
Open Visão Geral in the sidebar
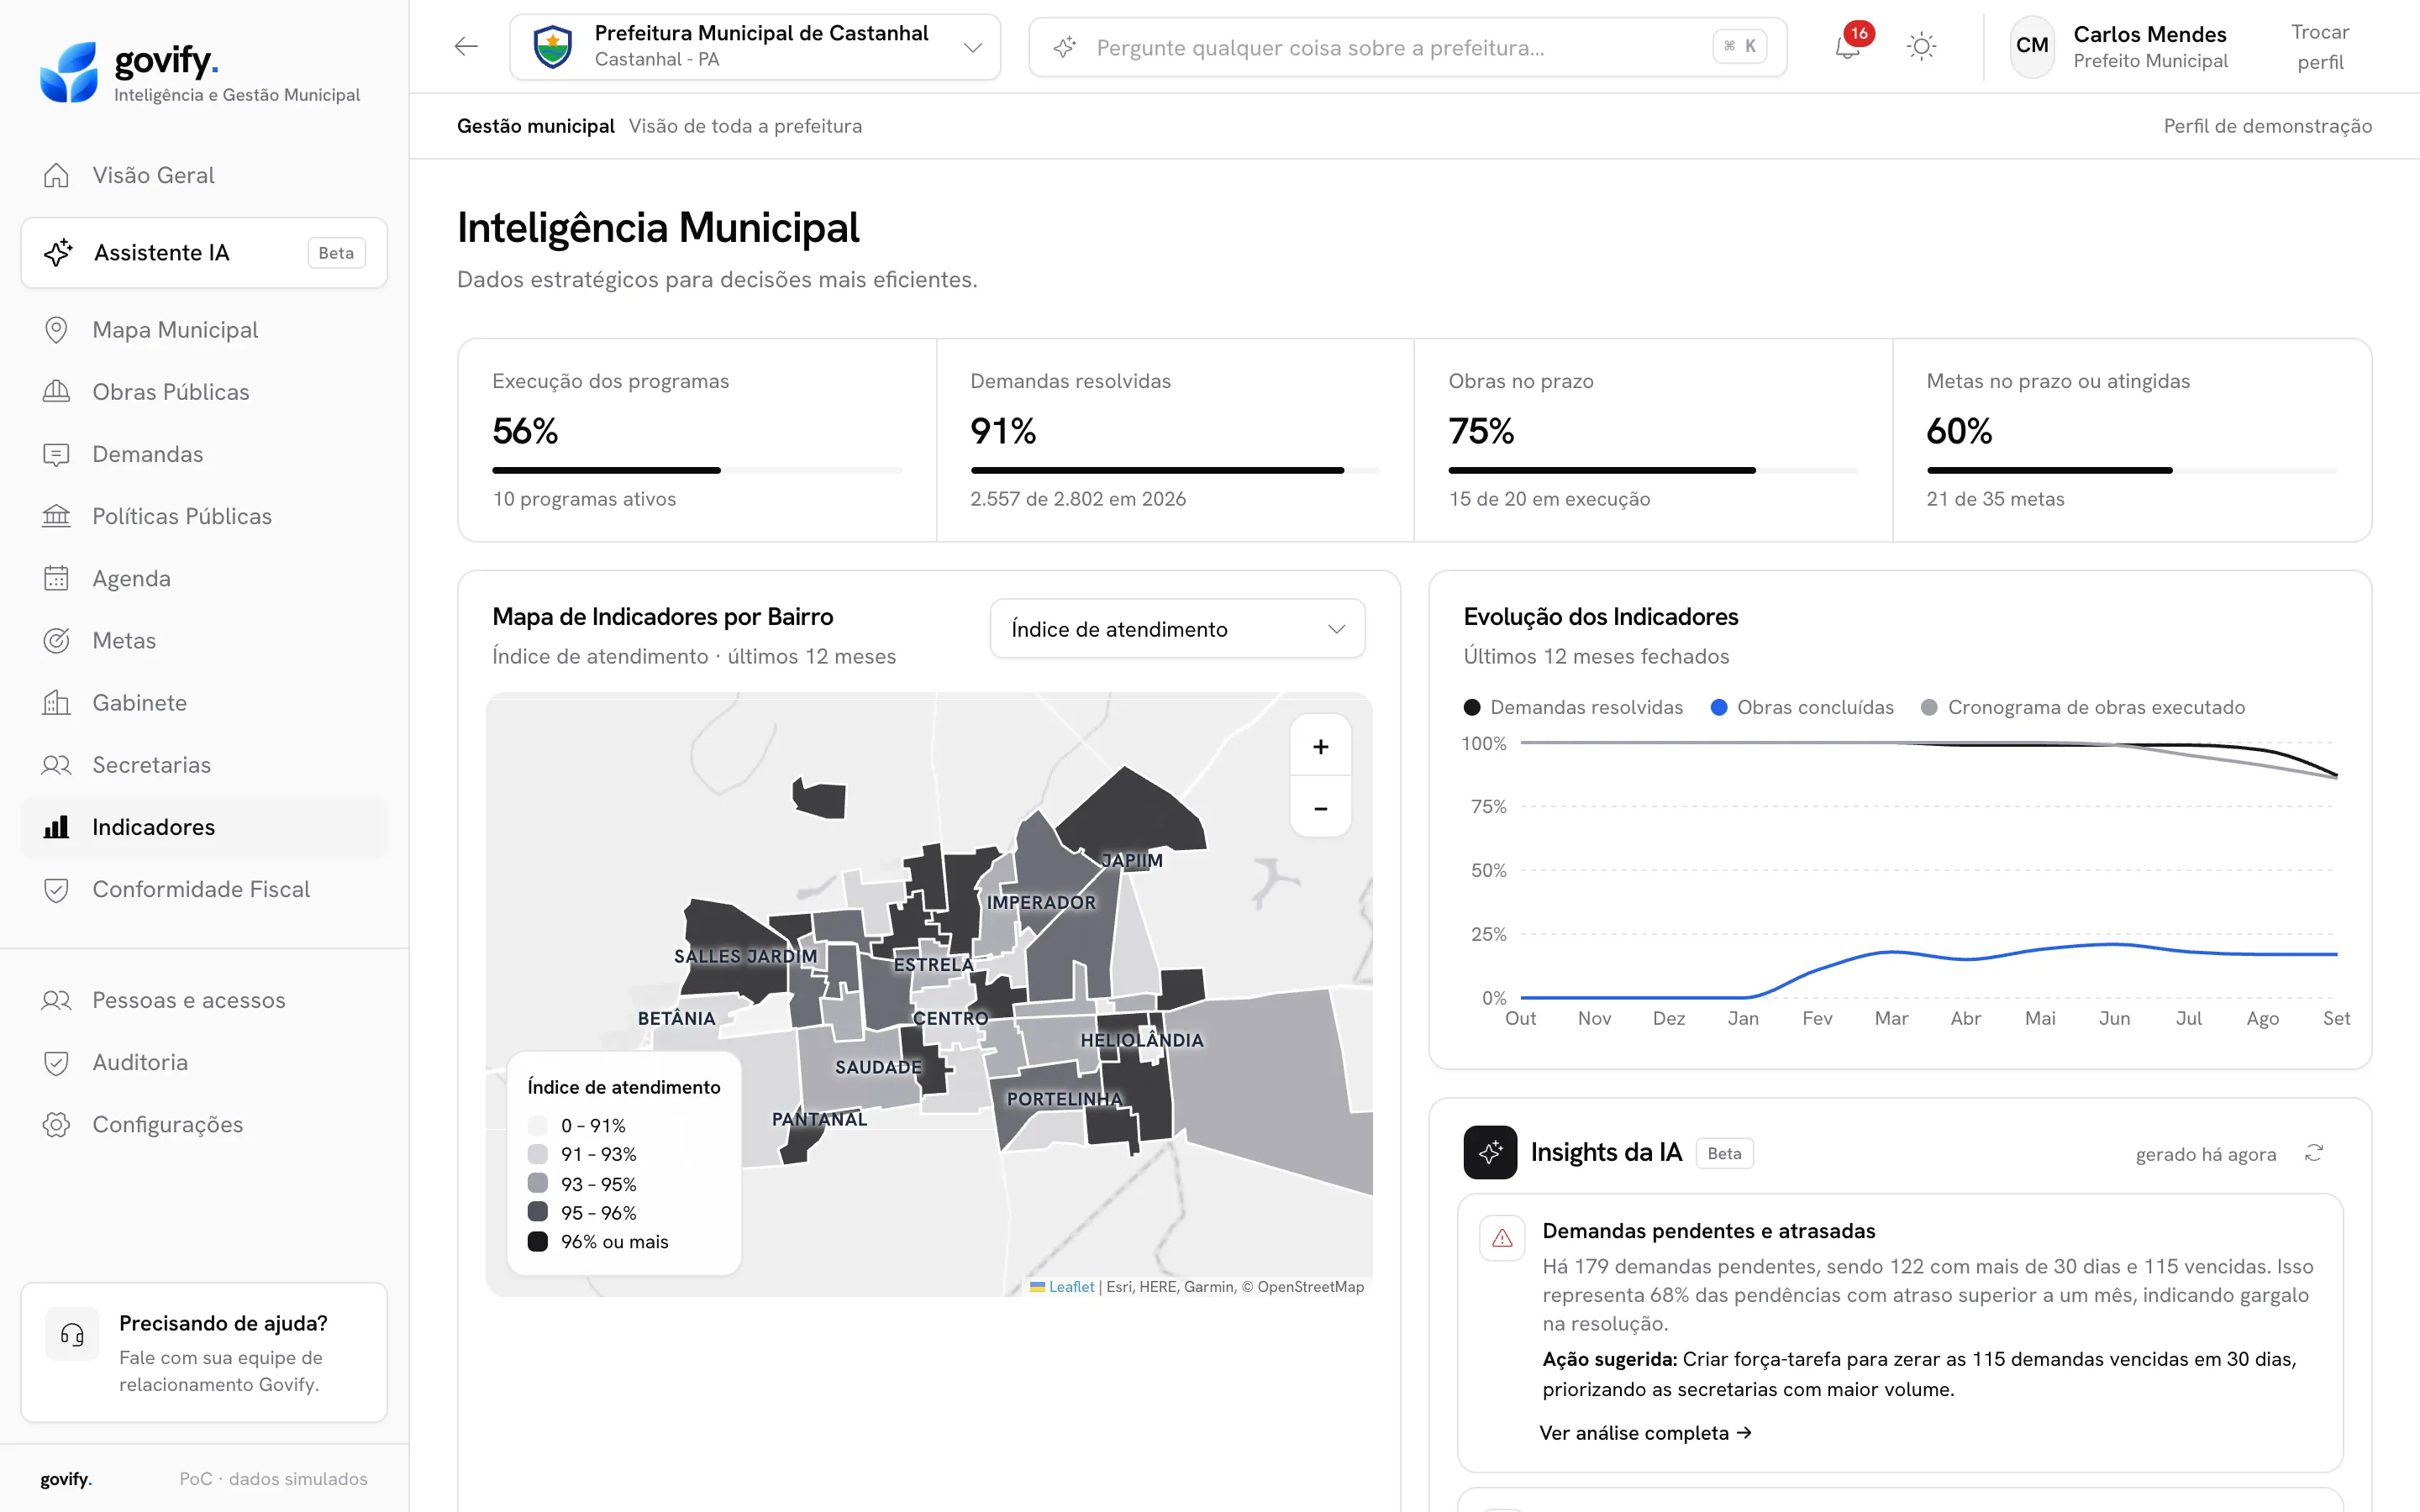pos(204,175)
